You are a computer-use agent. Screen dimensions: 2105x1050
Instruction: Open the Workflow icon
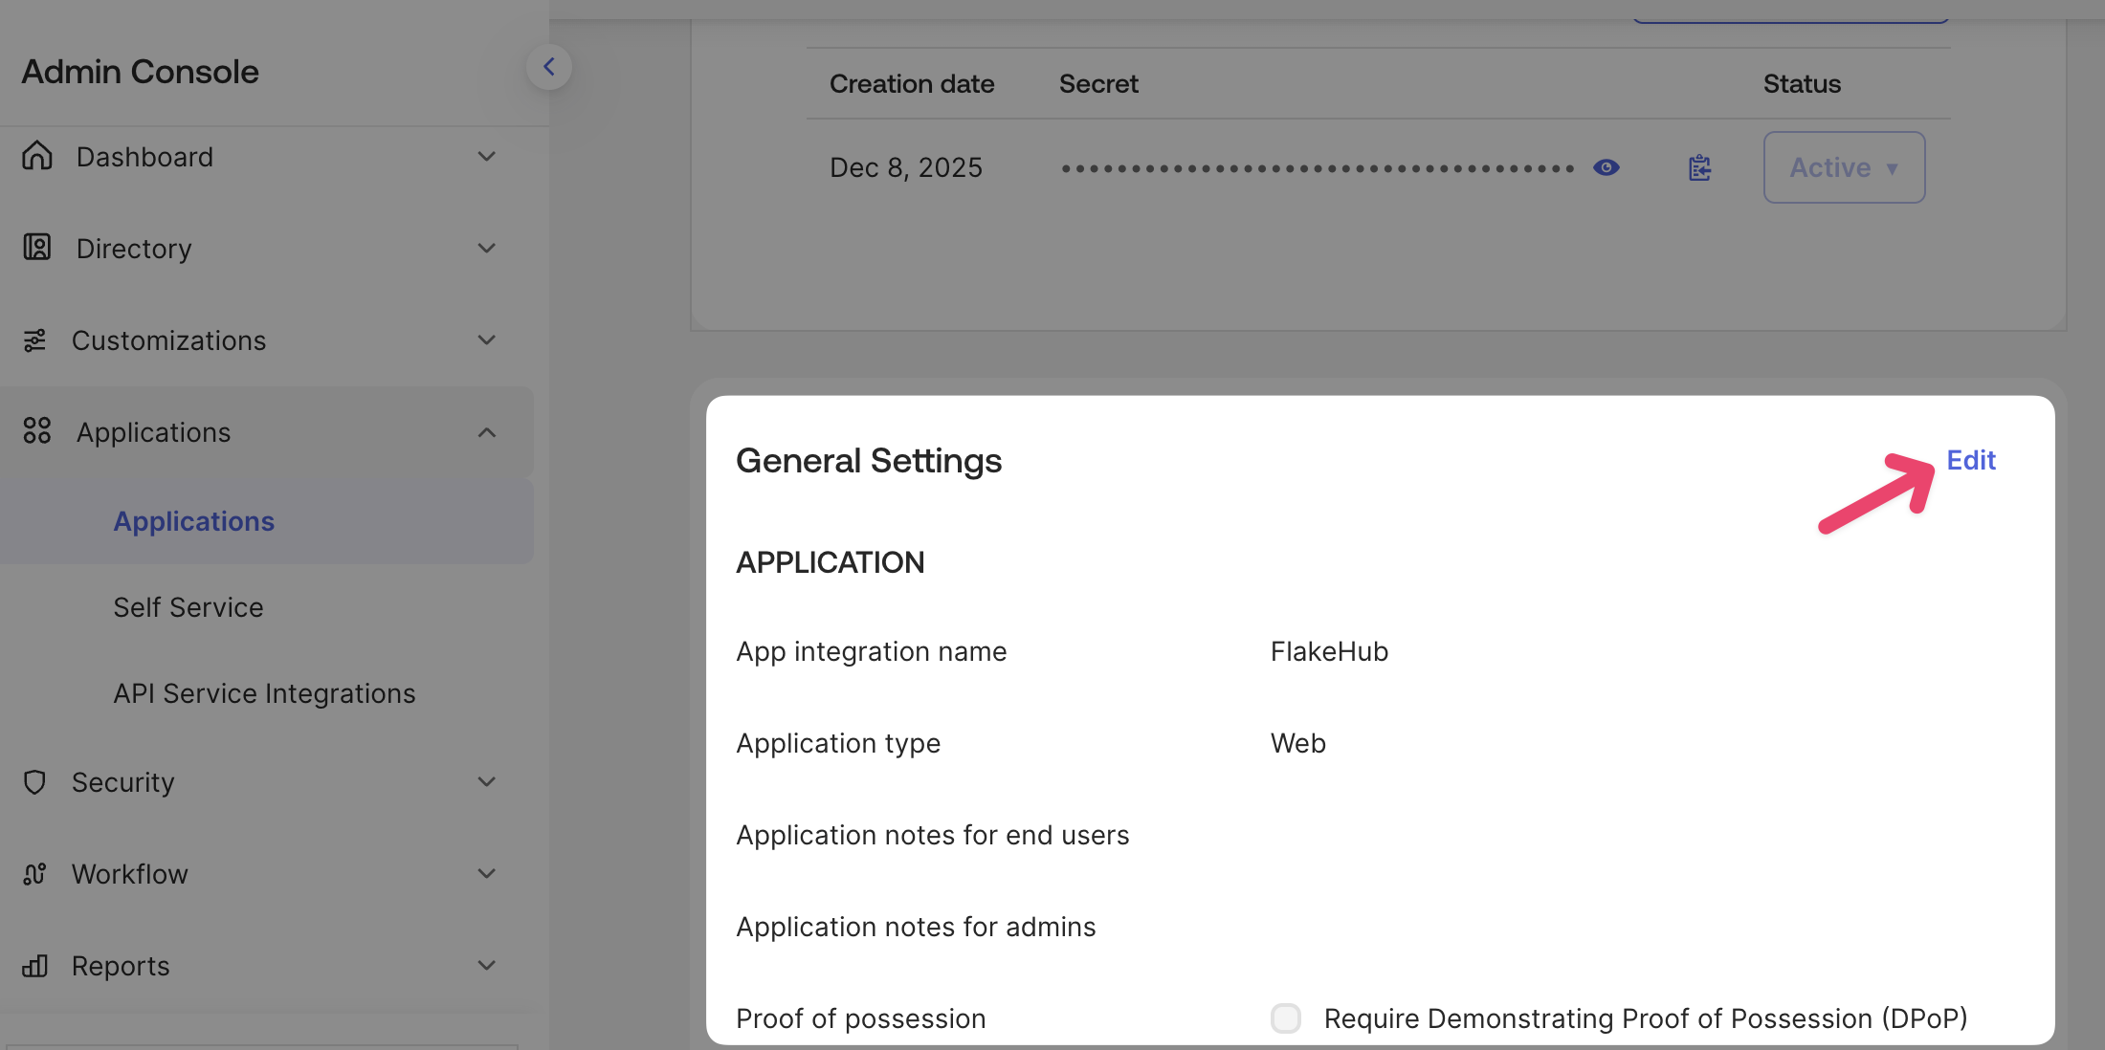click(x=36, y=873)
